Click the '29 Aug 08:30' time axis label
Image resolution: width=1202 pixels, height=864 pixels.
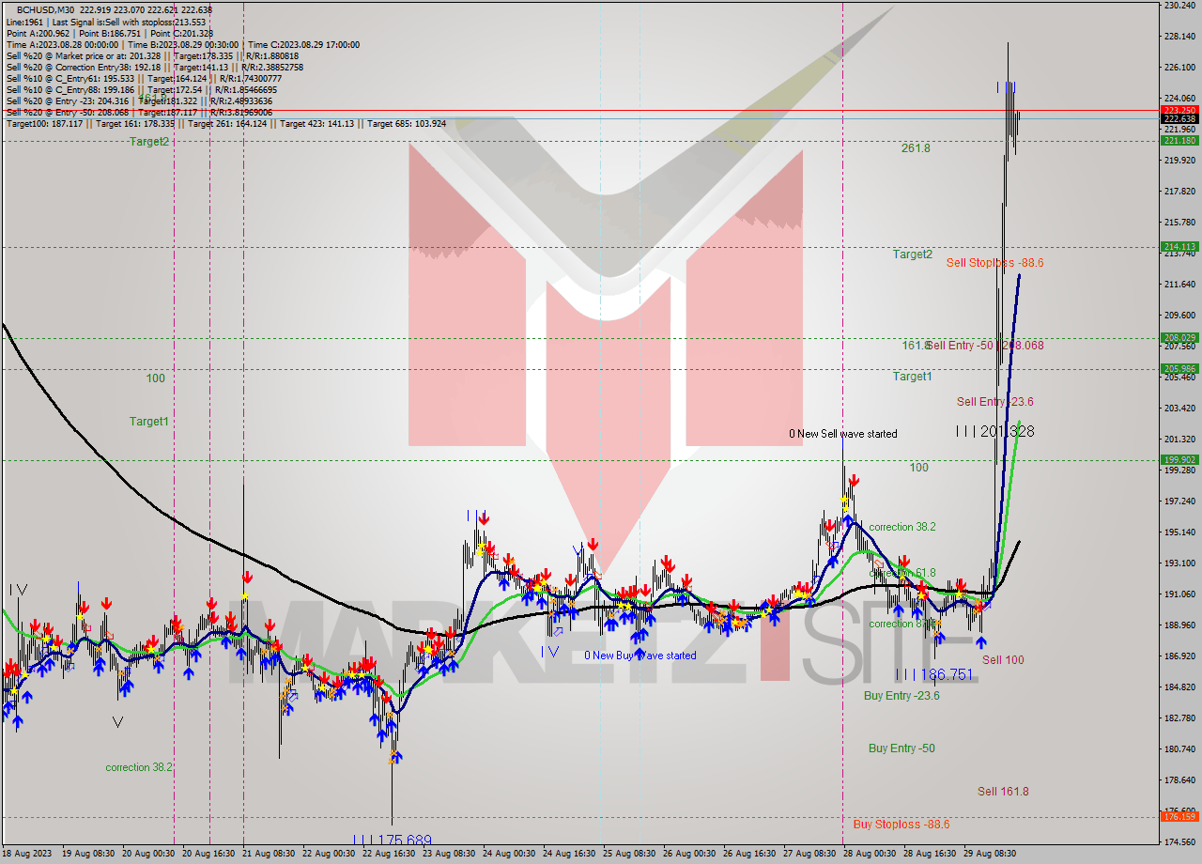tap(991, 854)
